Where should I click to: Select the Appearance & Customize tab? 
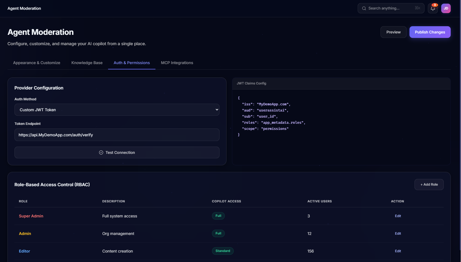pos(36,63)
